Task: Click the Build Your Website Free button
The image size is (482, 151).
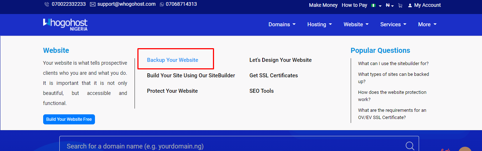Action: [x=69, y=119]
